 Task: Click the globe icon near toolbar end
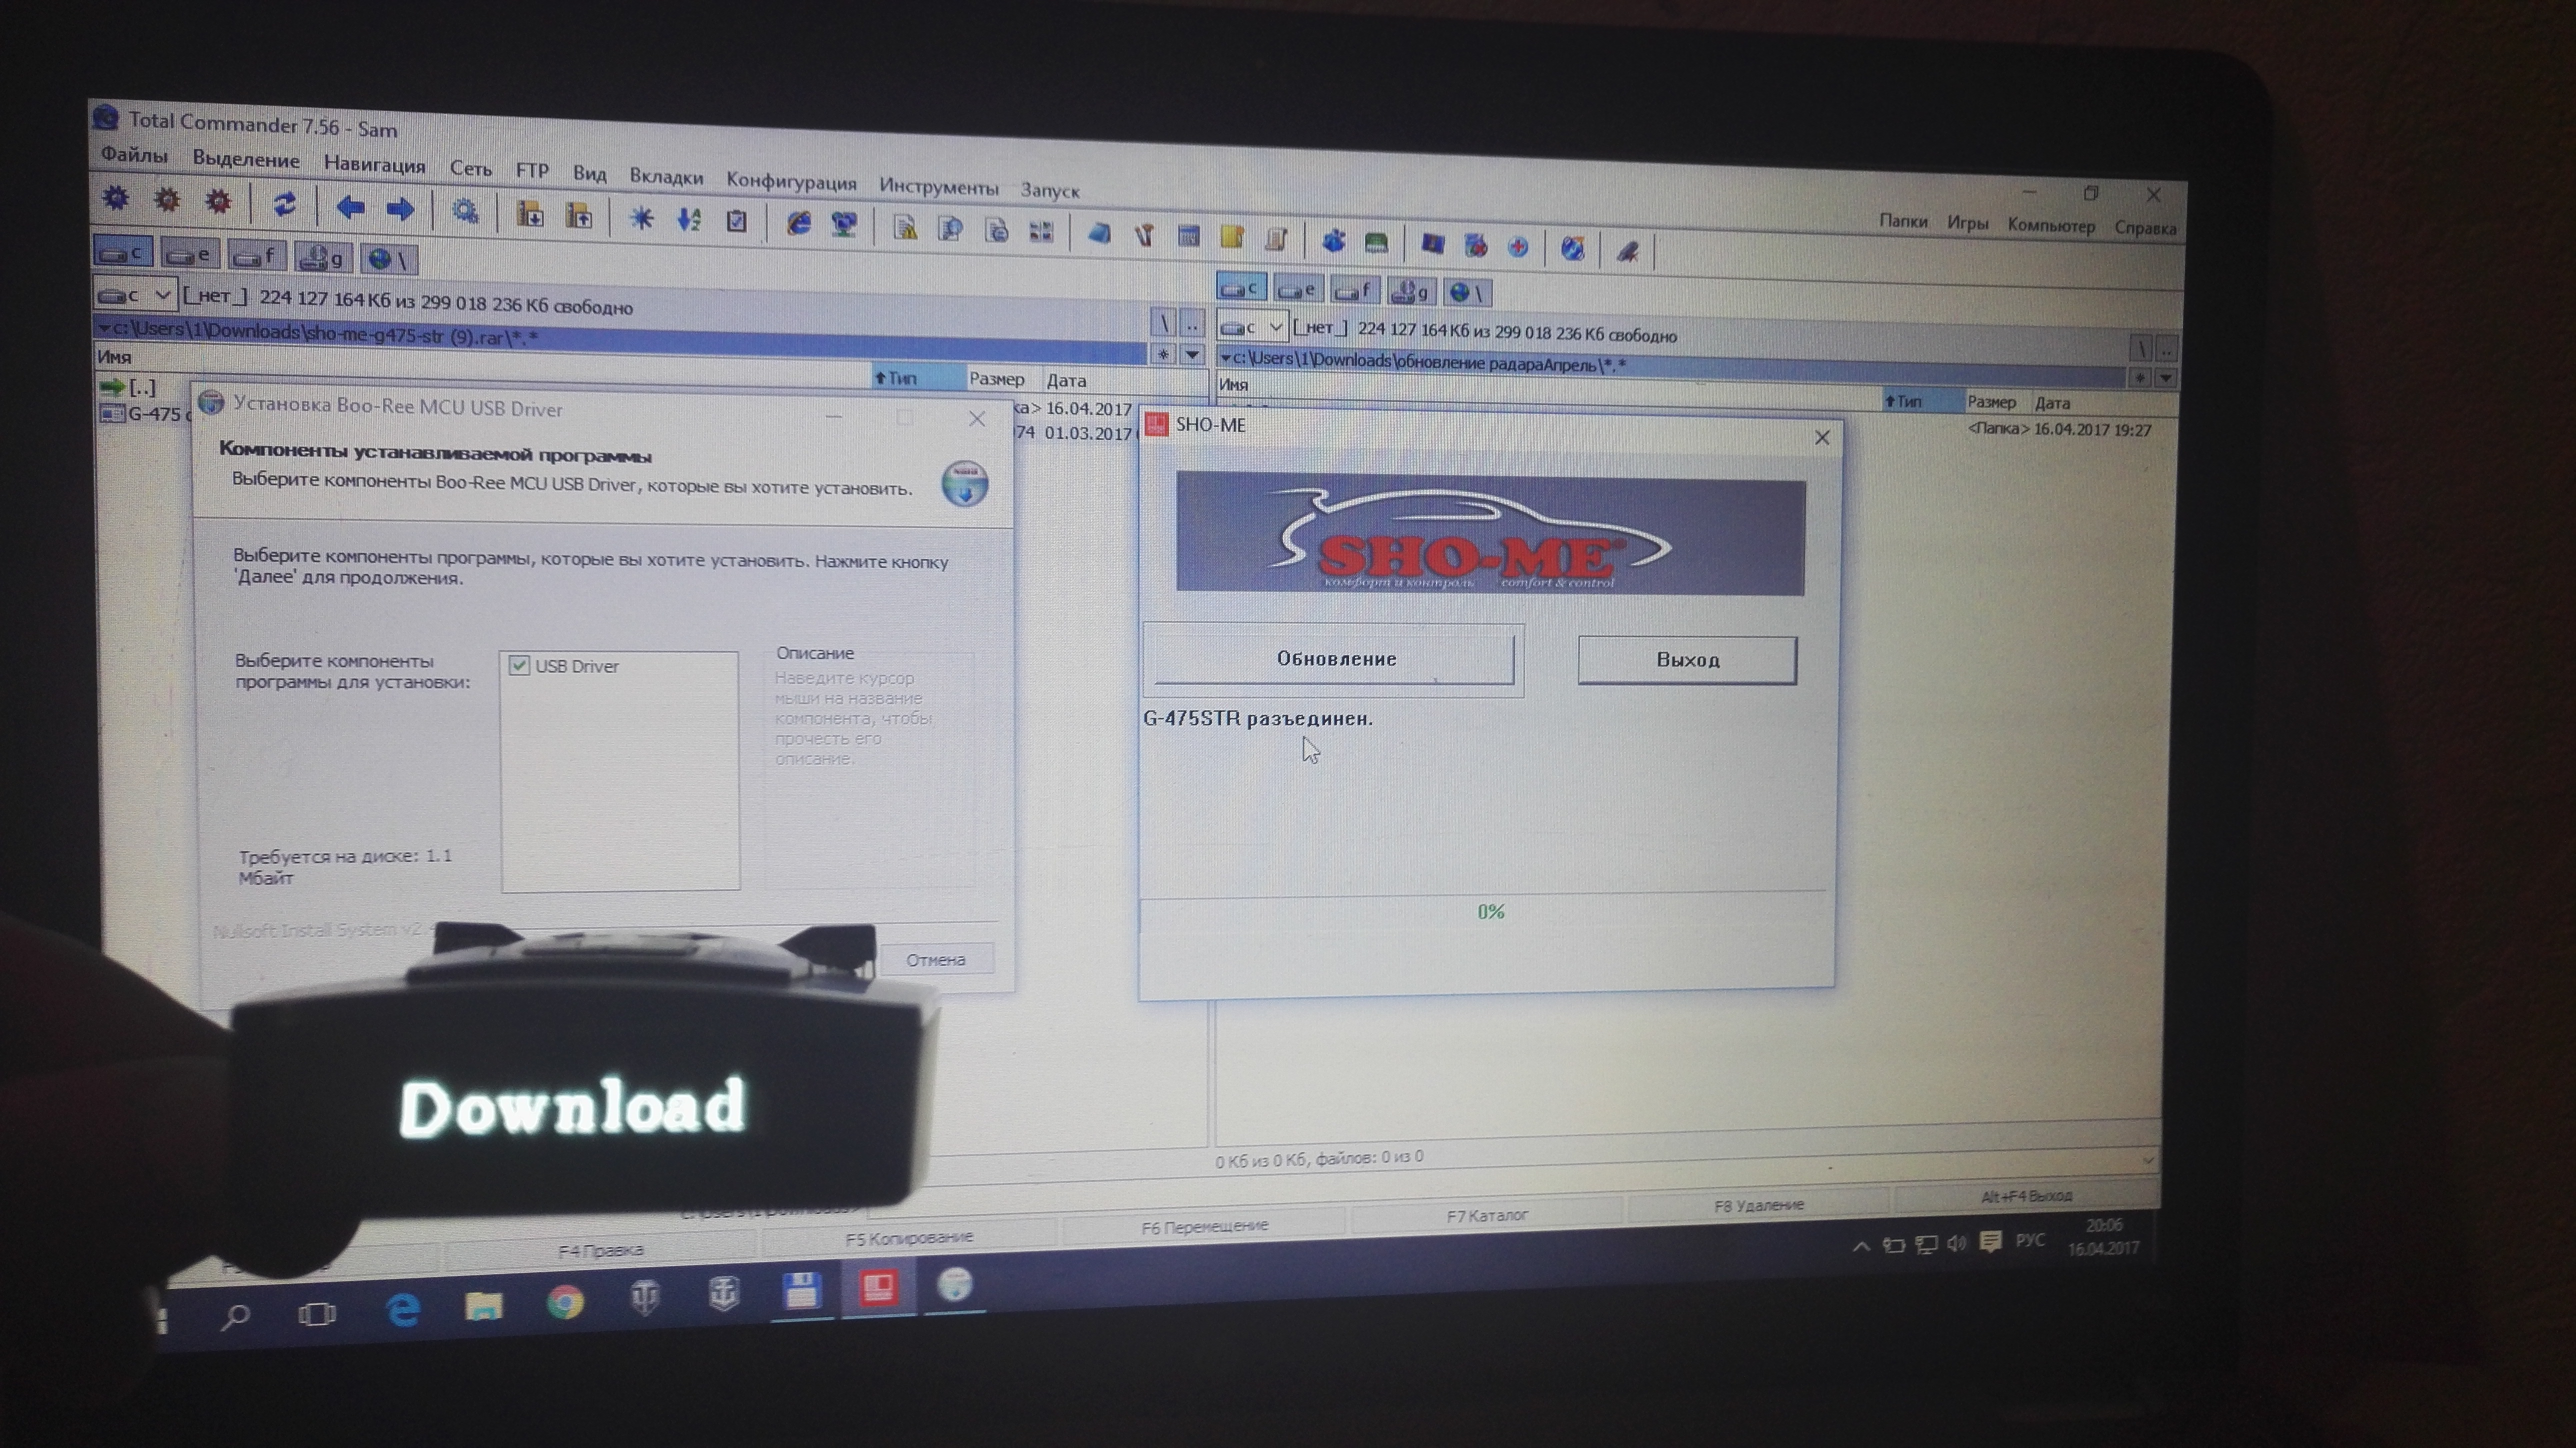[x=1572, y=248]
